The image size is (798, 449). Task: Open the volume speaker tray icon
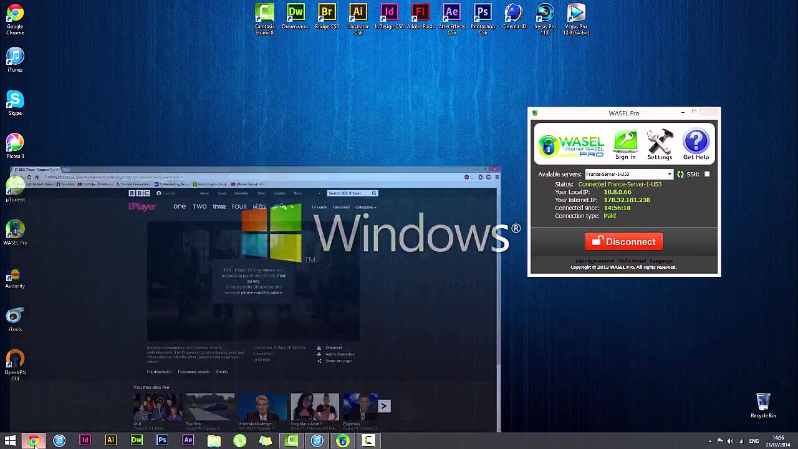[730, 442]
